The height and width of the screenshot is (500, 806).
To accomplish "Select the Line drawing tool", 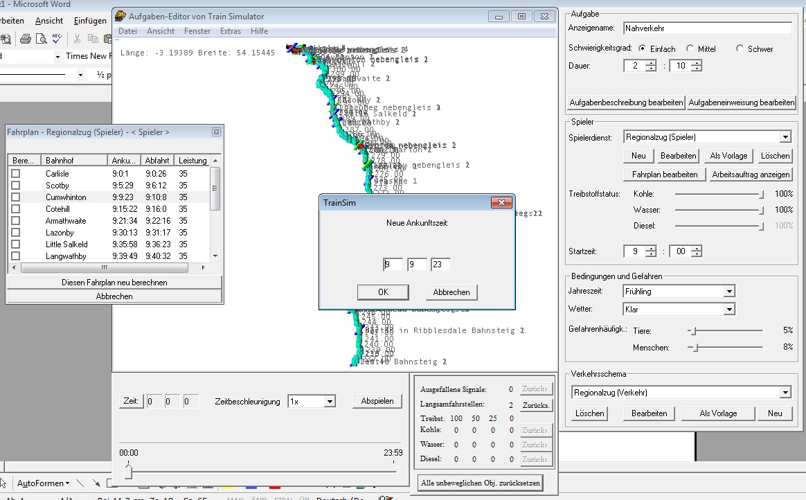I will 80,483.
